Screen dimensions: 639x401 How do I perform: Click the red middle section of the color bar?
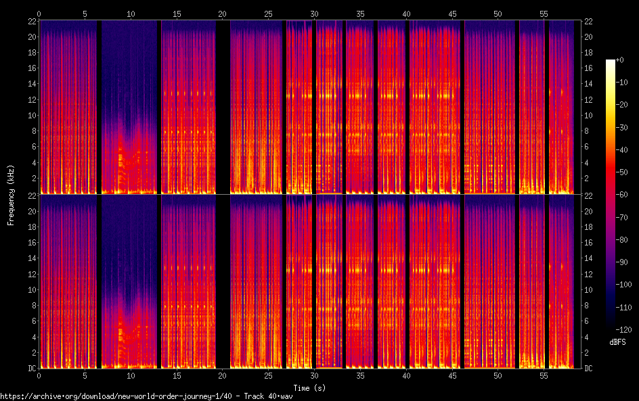coord(611,183)
